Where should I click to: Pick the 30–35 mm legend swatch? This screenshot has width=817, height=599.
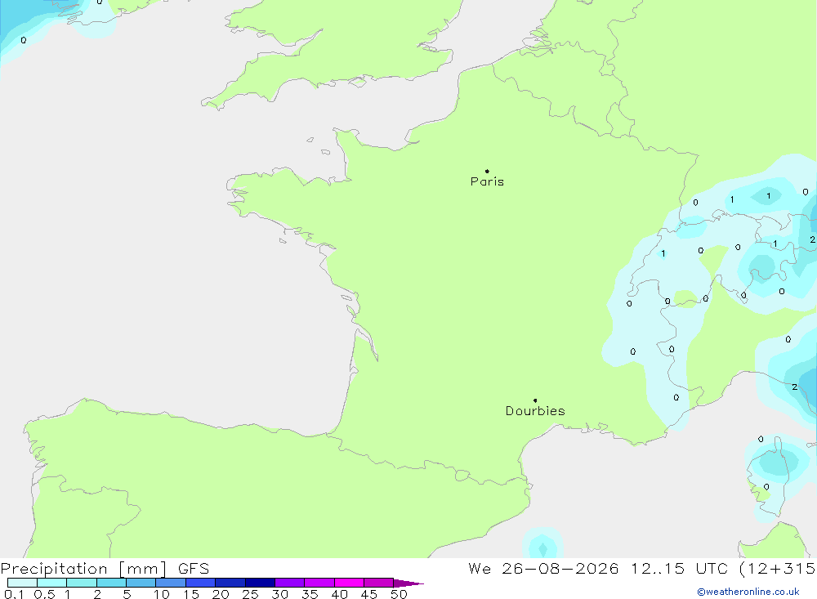click(290, 583)
